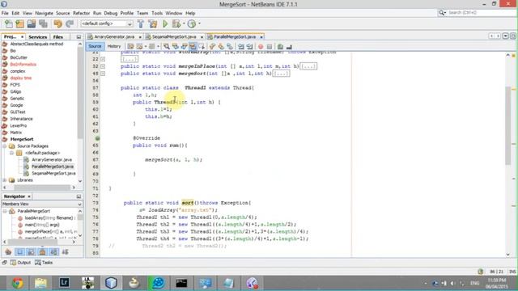Open the Profile Project dropdown arrow
Image resolution: width=518 pixels, height=291 pixels.
tap(199, 23)
